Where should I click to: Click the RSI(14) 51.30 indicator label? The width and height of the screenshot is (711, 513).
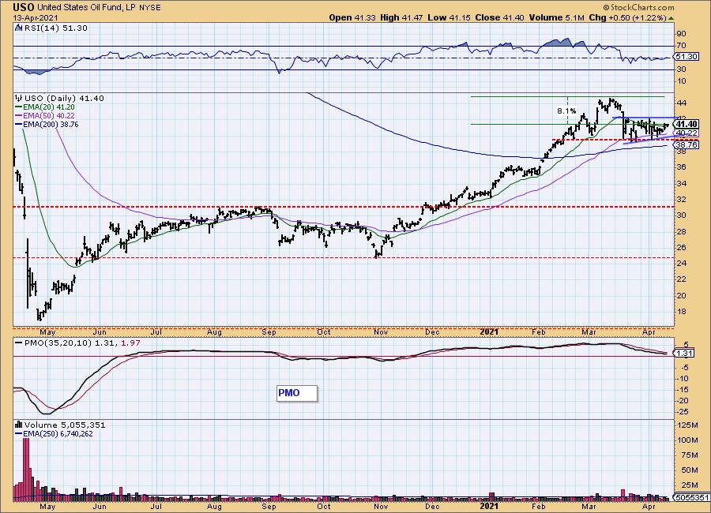pos(55,28)
